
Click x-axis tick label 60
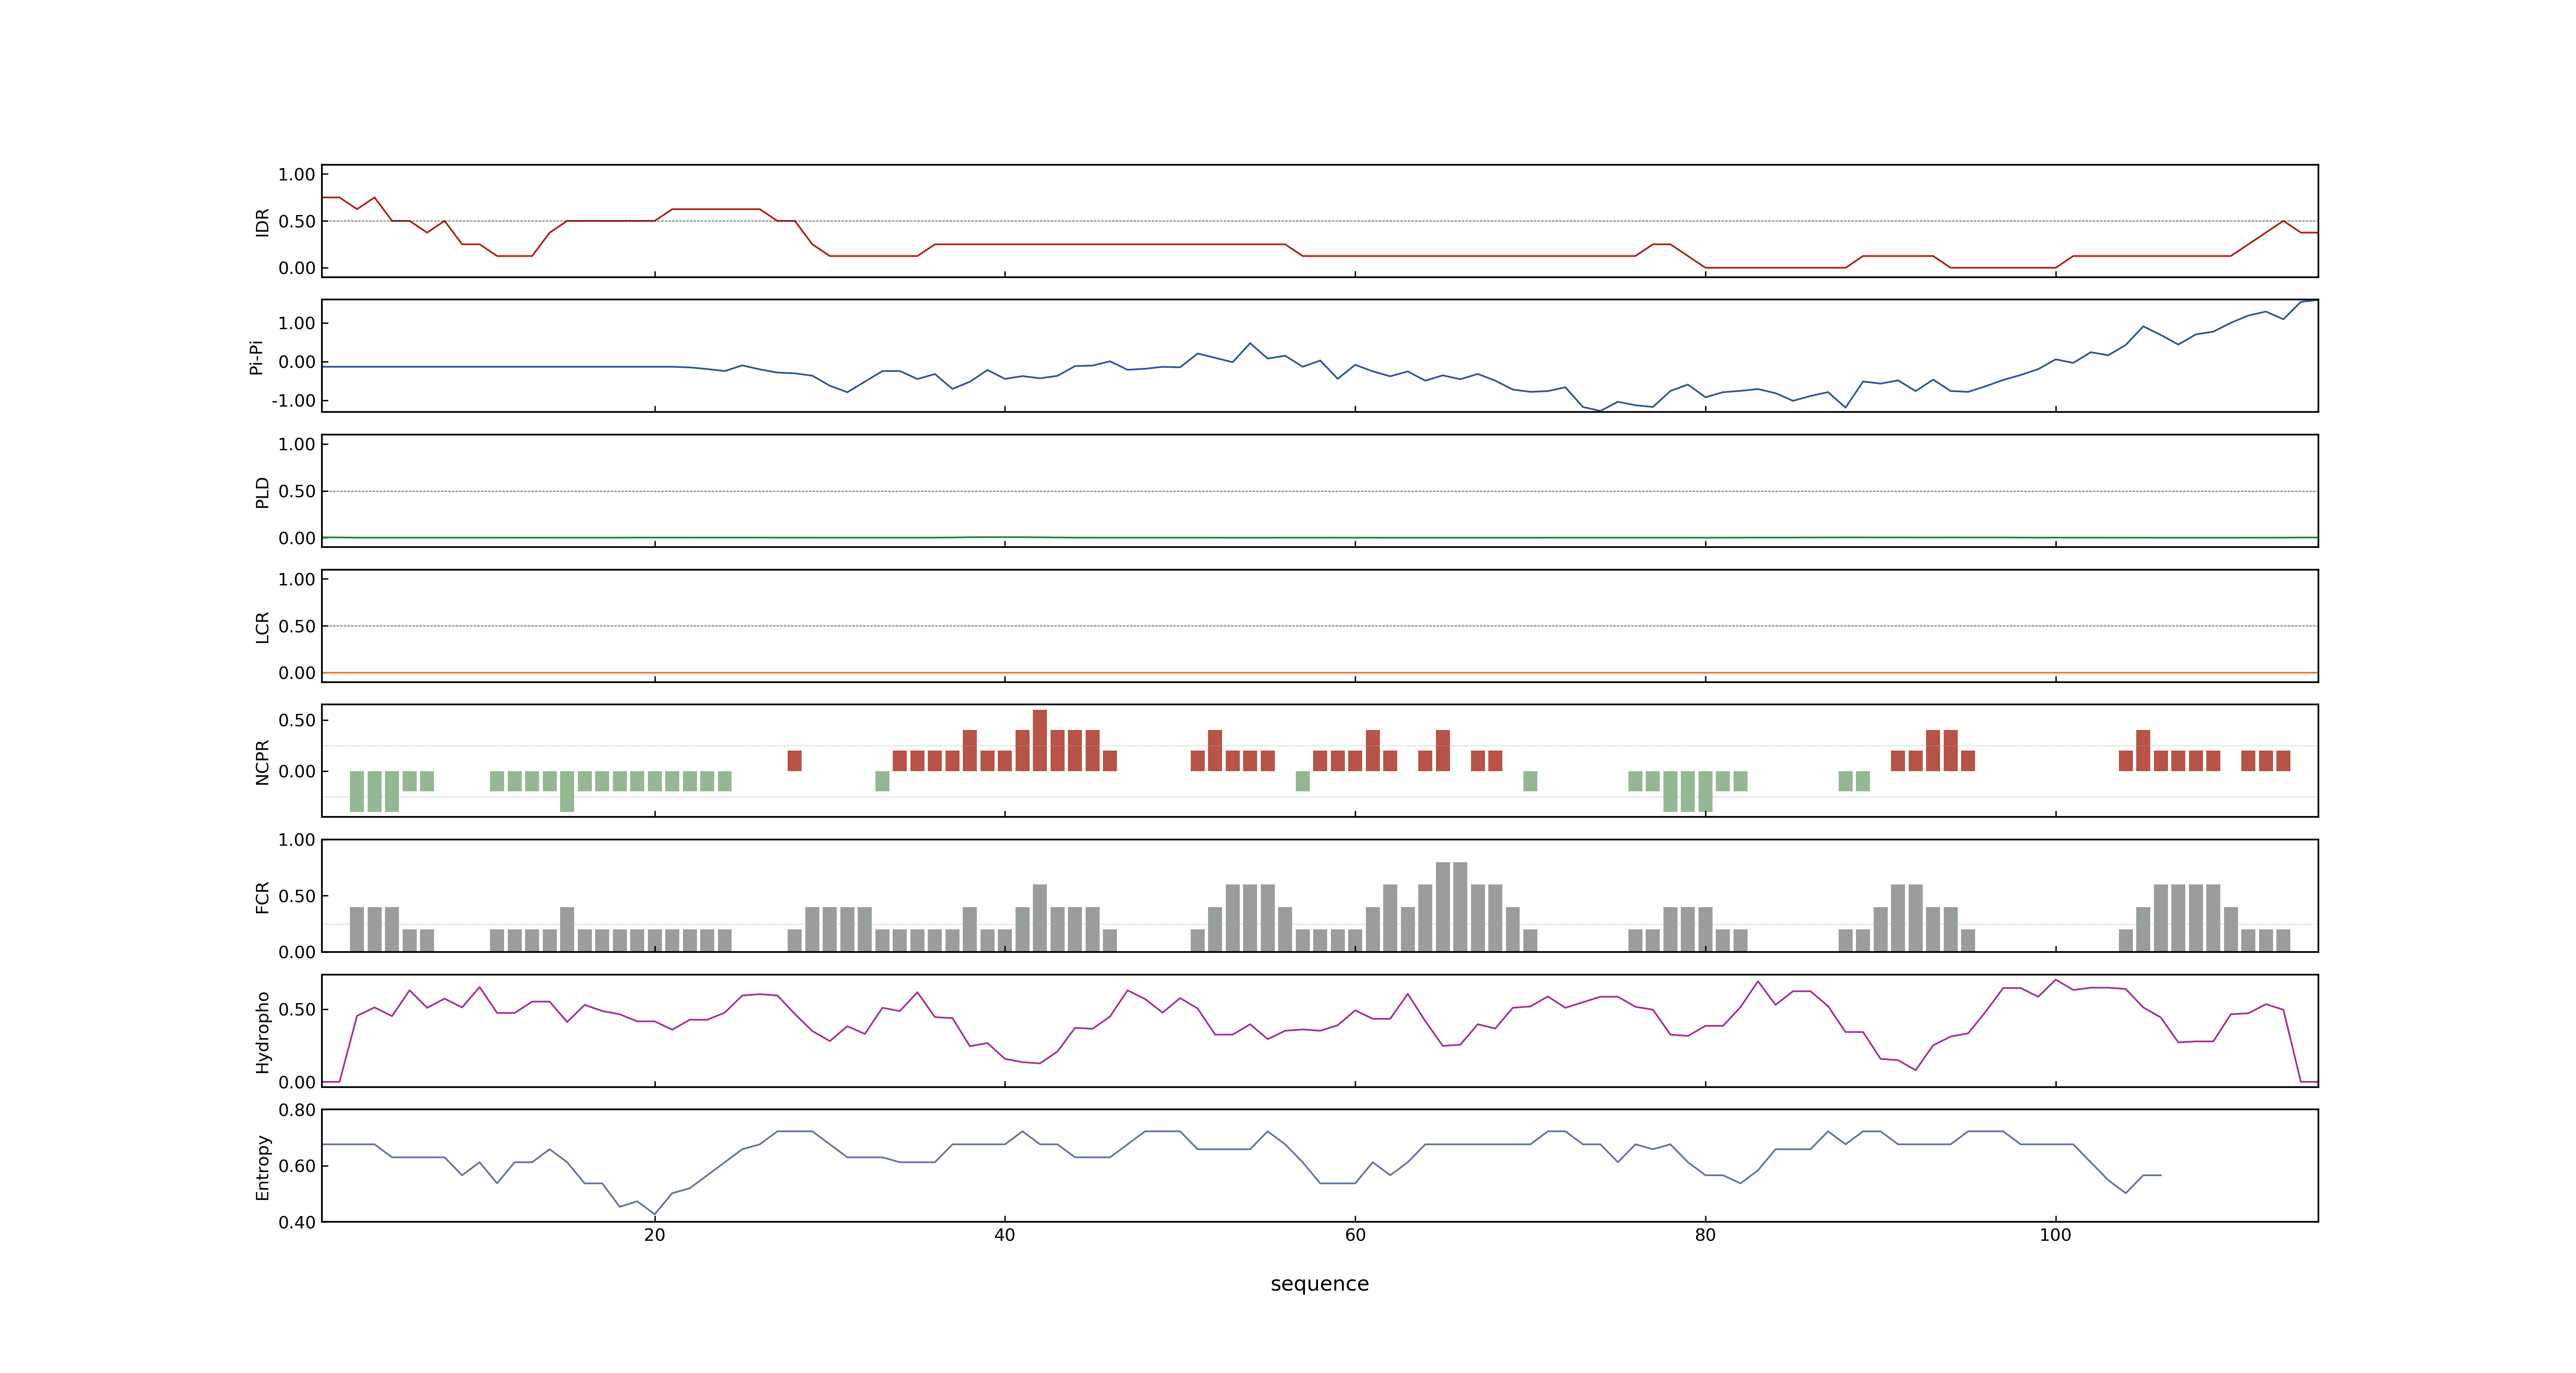(x=1355, y=1235)
